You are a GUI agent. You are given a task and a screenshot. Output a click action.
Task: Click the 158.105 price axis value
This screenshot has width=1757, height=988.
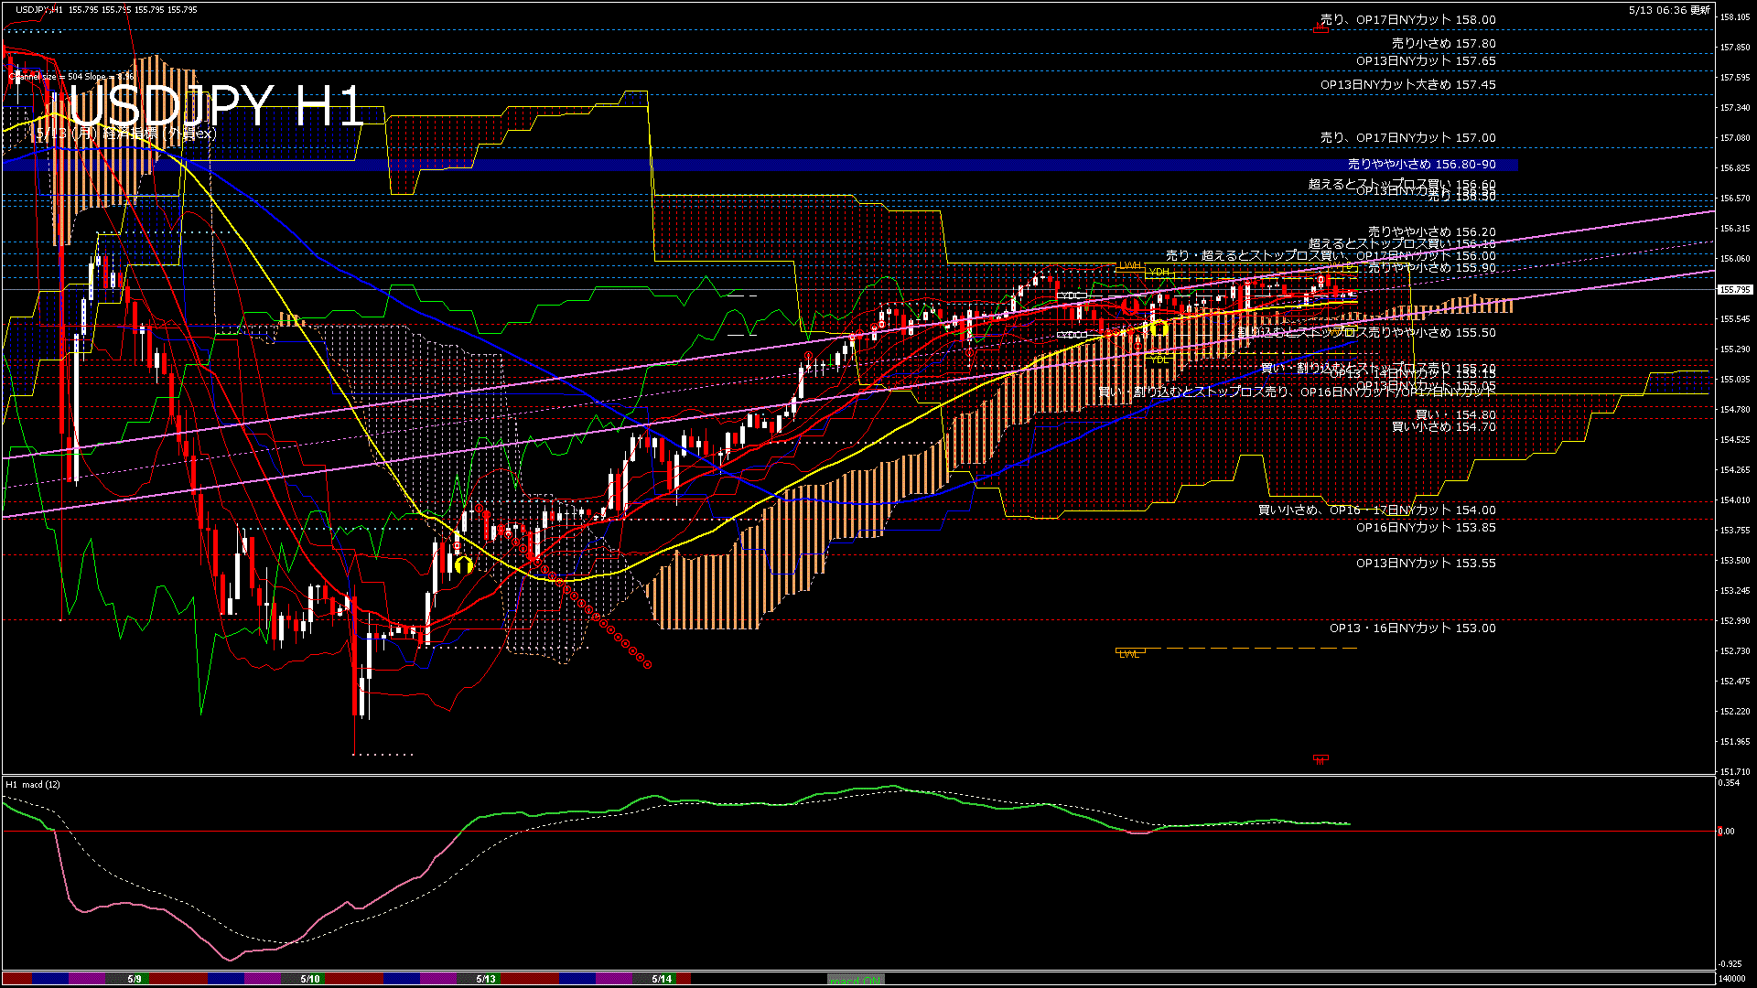click(1735, 17)
